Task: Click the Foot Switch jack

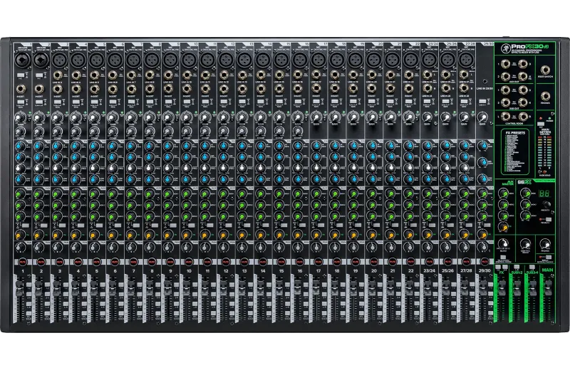Action: 545,70
